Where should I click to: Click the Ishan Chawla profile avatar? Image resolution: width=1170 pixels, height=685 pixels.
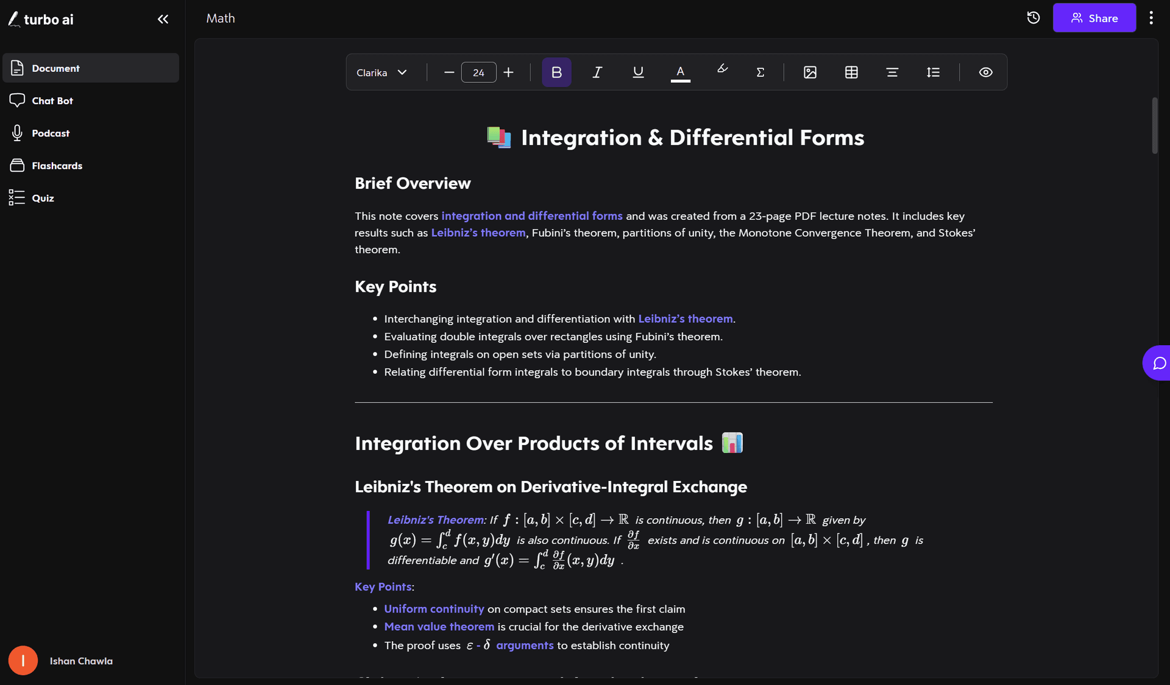point(23,661)
